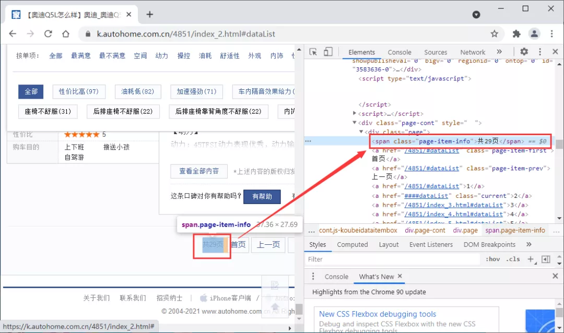
Task: Select div.page in the breadcrumb bar
Action: [465, 230]
